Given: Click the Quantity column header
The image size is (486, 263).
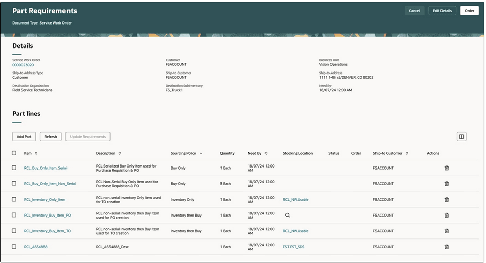Looking at the screenshot, I should [x=227, y=153].
